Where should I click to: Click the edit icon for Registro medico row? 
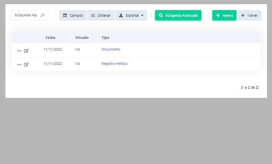pos(26,64)
